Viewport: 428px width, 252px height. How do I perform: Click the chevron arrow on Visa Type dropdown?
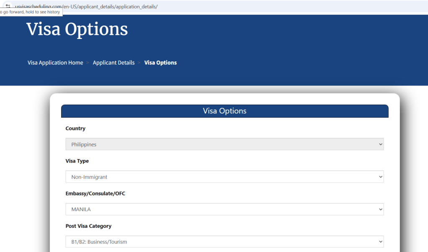pyautogui.click(x=380, y=177)
